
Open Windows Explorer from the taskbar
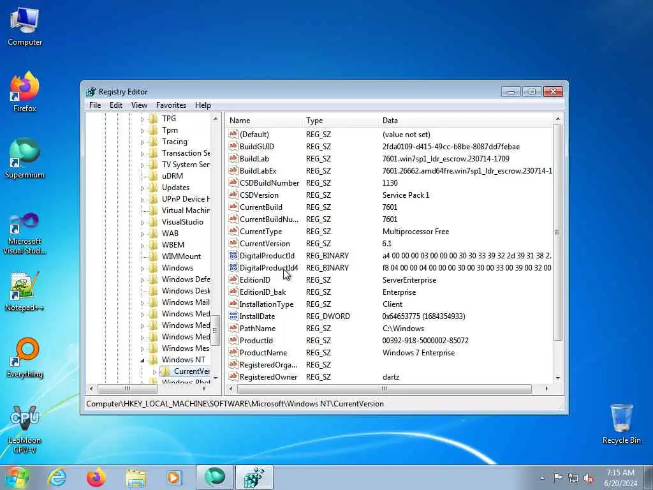(136, 478)
